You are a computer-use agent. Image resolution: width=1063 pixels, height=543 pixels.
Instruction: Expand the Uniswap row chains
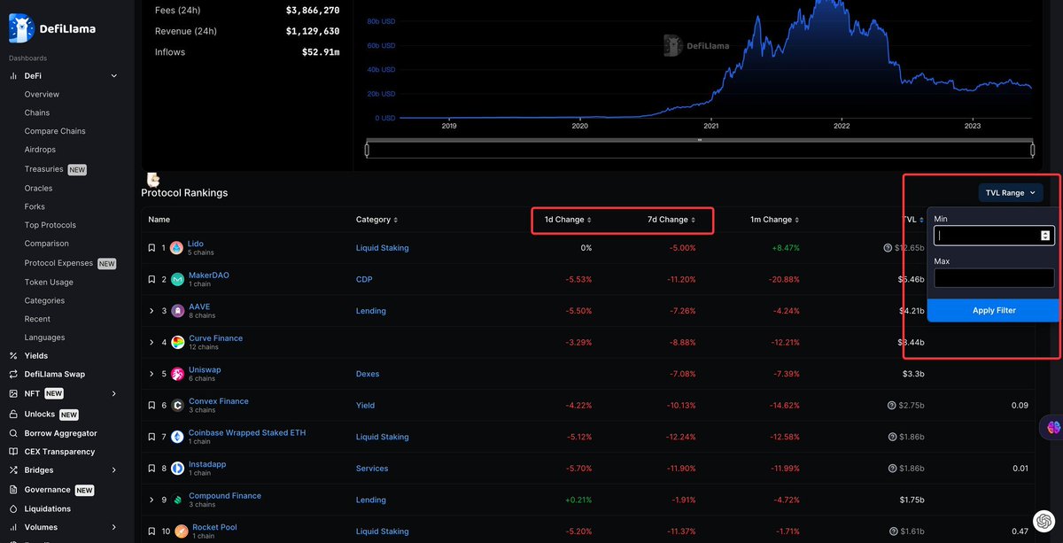(x=151, y=374)
